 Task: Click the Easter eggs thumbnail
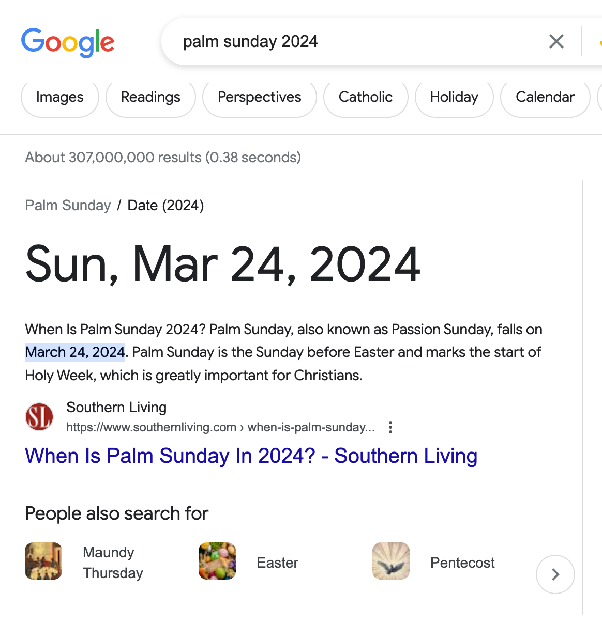click(217, 561)
